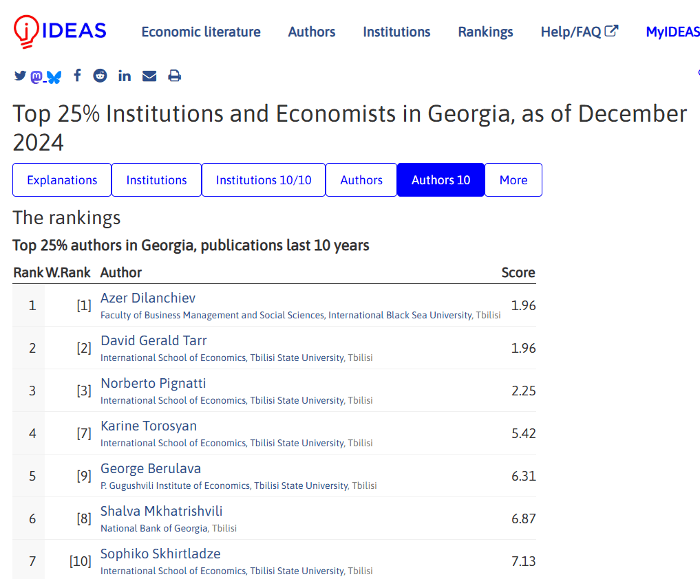Click score 6.31 for George Berulava
This screenshot has height=579, width=700.
(523, 476)
